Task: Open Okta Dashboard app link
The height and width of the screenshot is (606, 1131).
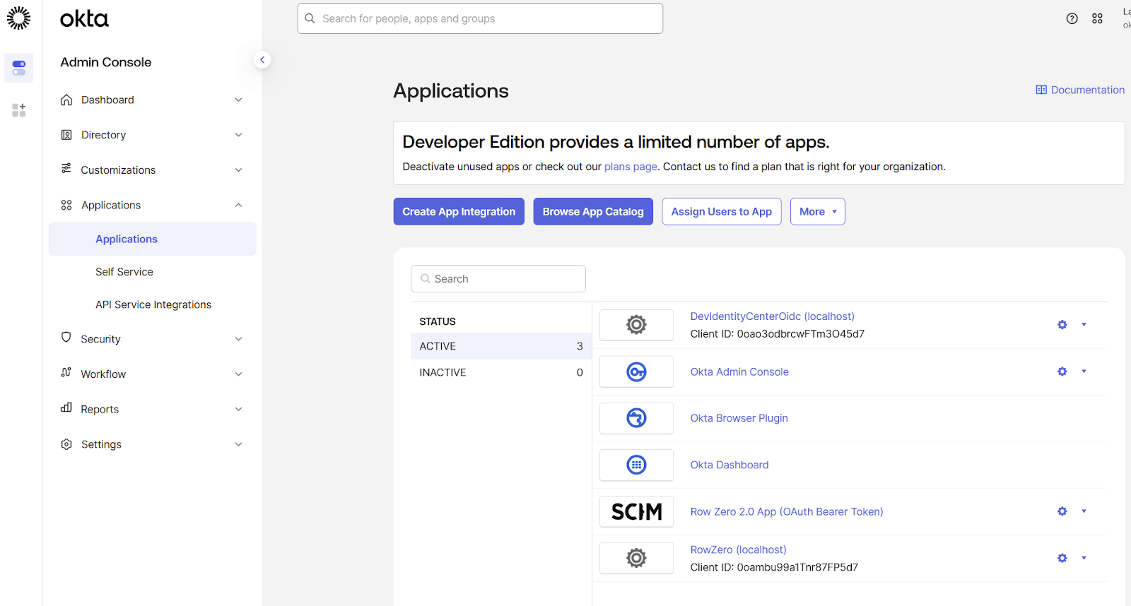Action: pyautogui.click(x=729, y=465)
